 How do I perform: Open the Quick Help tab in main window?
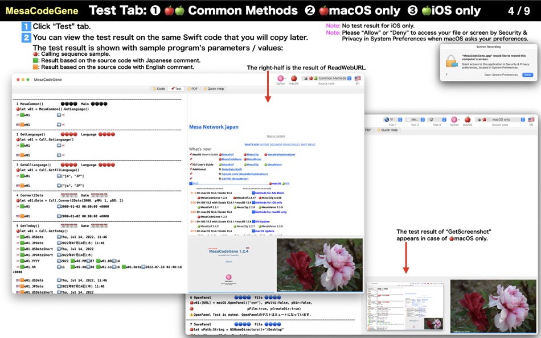point(214,89)
